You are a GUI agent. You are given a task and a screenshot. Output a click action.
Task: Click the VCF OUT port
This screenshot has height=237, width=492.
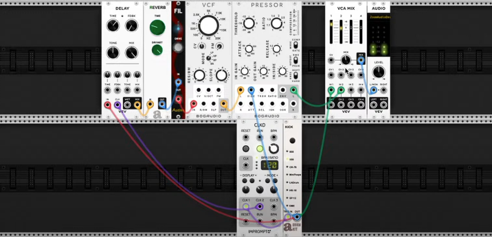point(224,104)
